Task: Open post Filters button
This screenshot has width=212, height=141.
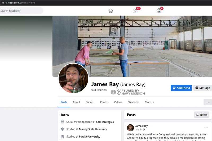Action: pyautogui.click(x=201, y=115)
